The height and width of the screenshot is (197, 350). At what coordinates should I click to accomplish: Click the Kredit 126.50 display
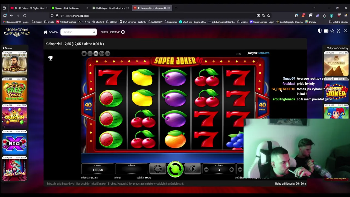[98, 169]
